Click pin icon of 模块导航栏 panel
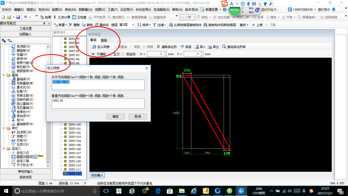Image resolution: width=348 pixels, height=196 pixels. tap(44, 23)
